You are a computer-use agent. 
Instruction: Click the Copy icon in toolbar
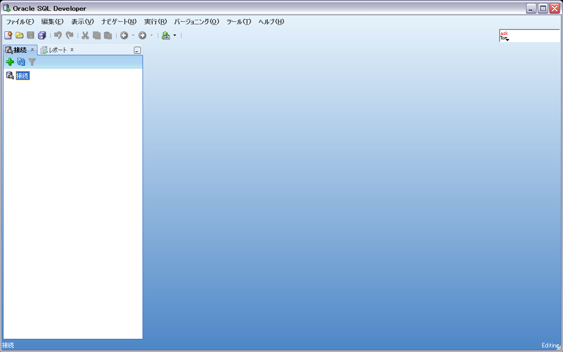pos(96,35)
